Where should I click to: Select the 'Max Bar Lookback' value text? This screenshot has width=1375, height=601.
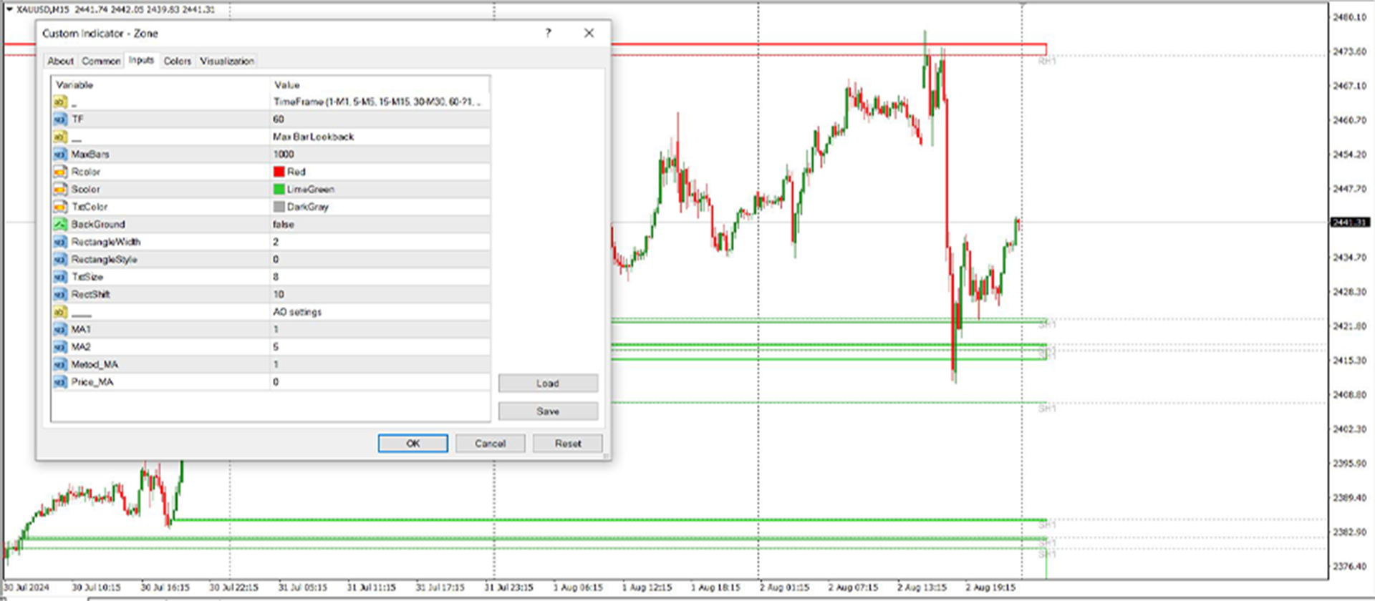(314, 137)
